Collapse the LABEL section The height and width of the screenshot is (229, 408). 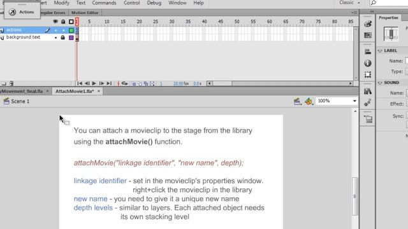coord(380,51)
